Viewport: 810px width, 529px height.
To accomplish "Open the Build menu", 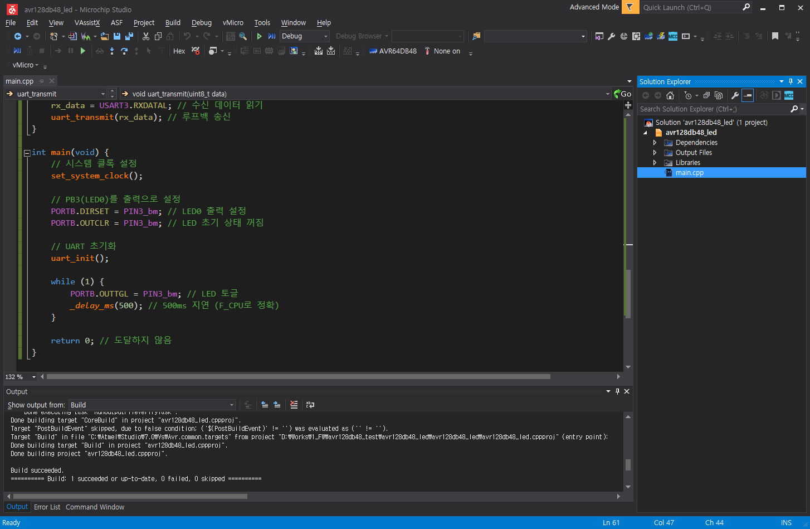I will (173, 23).
